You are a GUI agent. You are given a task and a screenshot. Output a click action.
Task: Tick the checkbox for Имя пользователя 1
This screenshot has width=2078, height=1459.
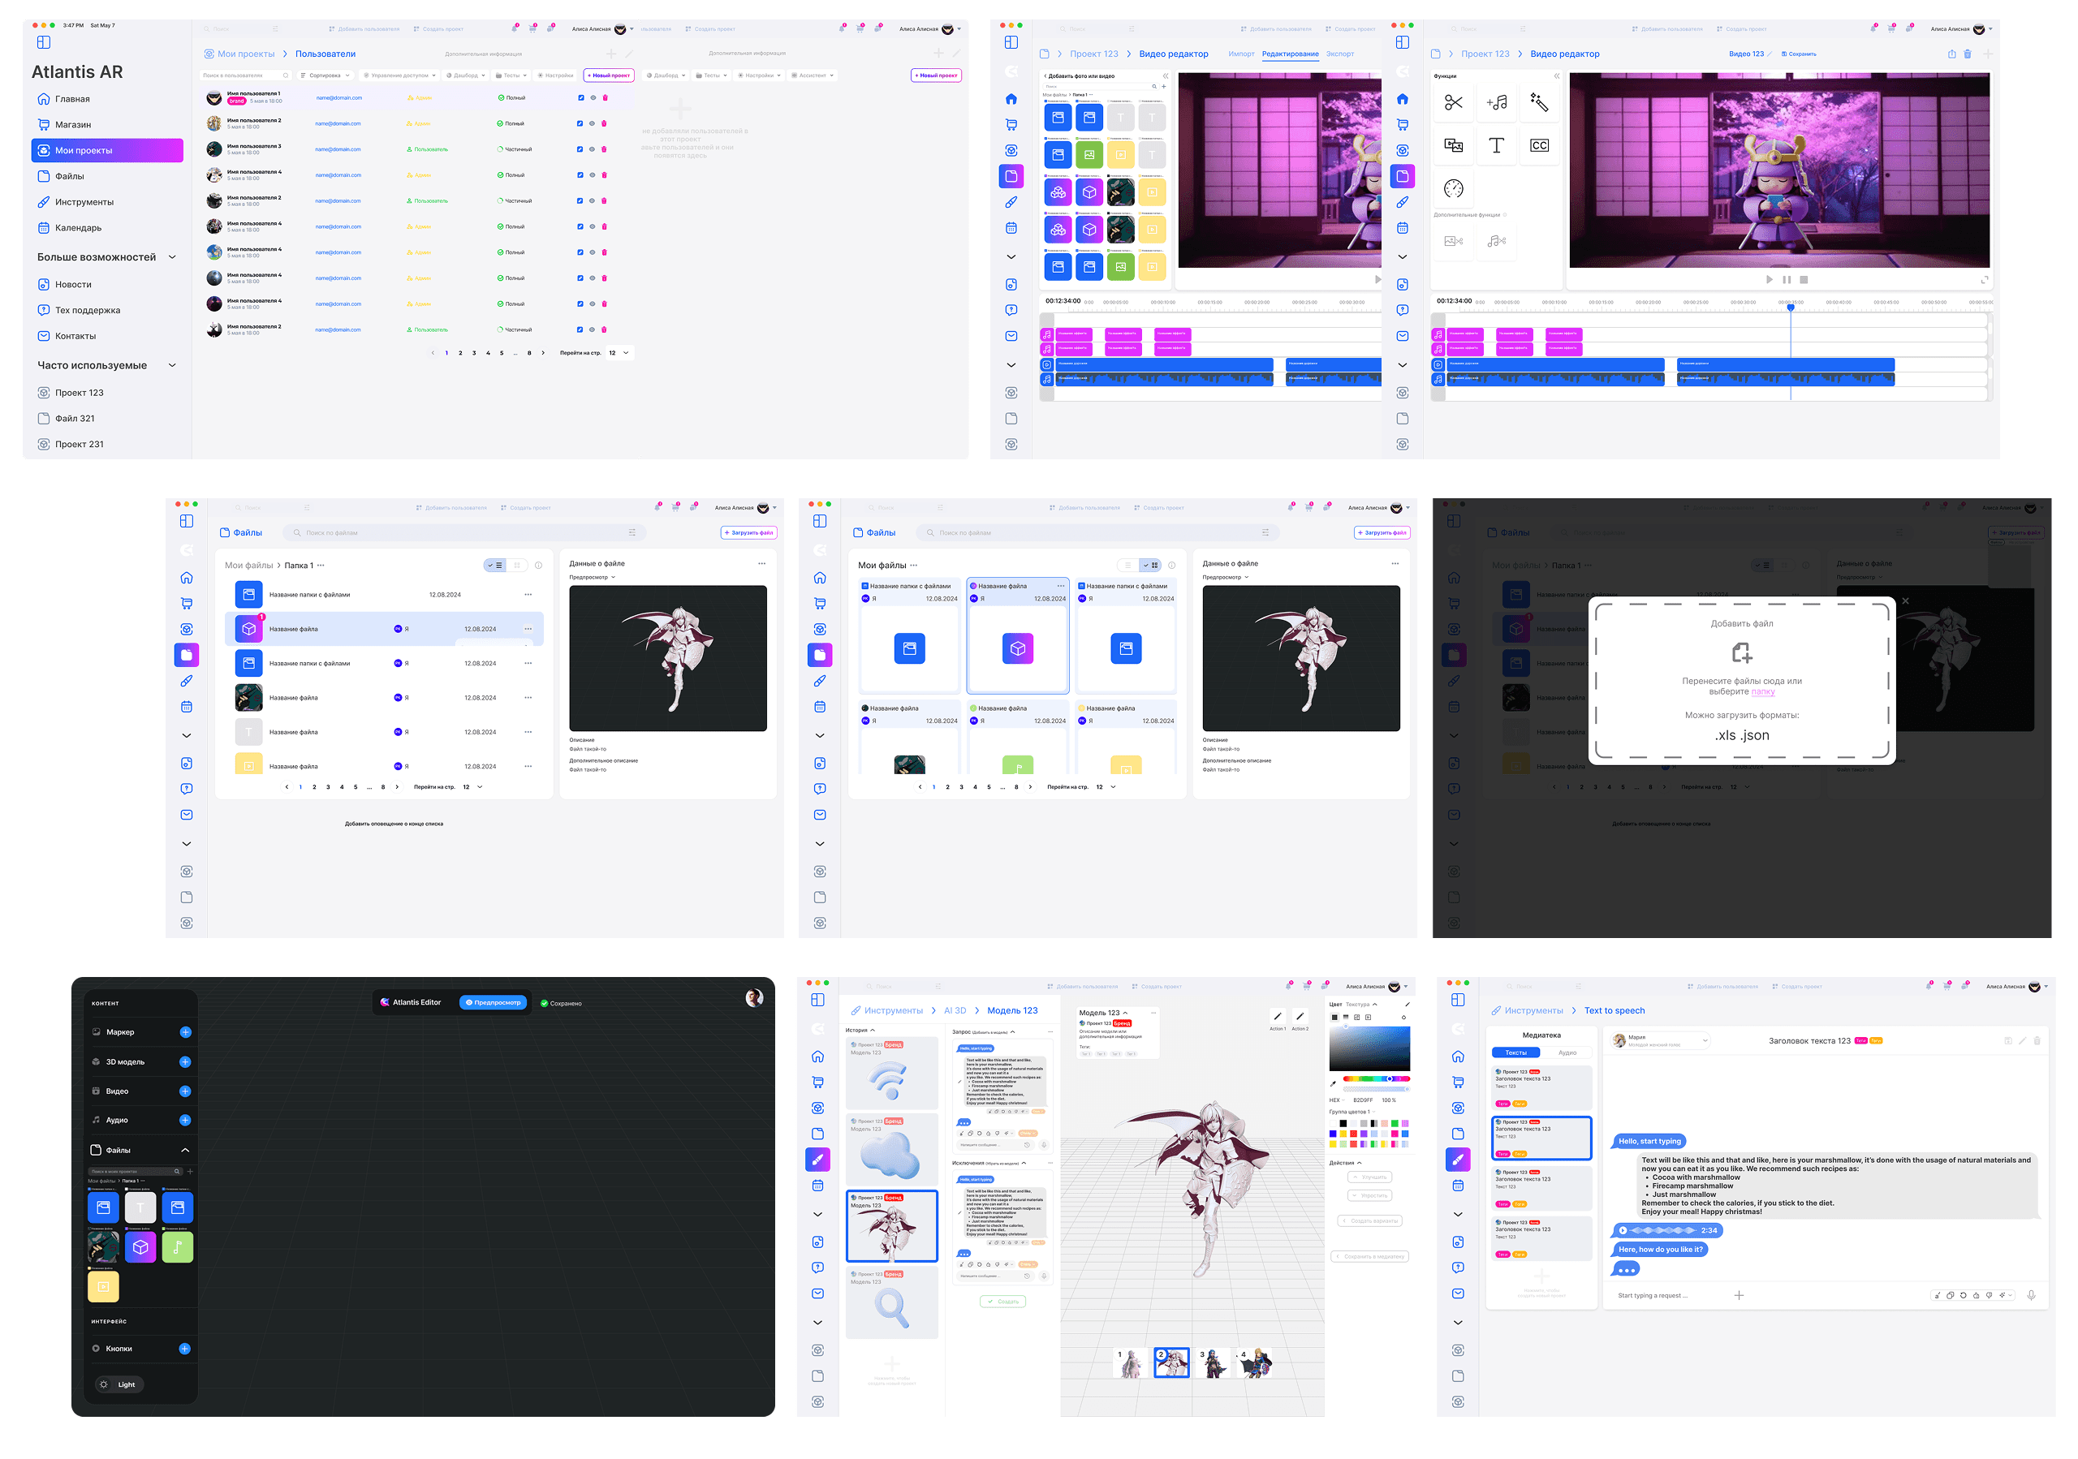point(580,97)
